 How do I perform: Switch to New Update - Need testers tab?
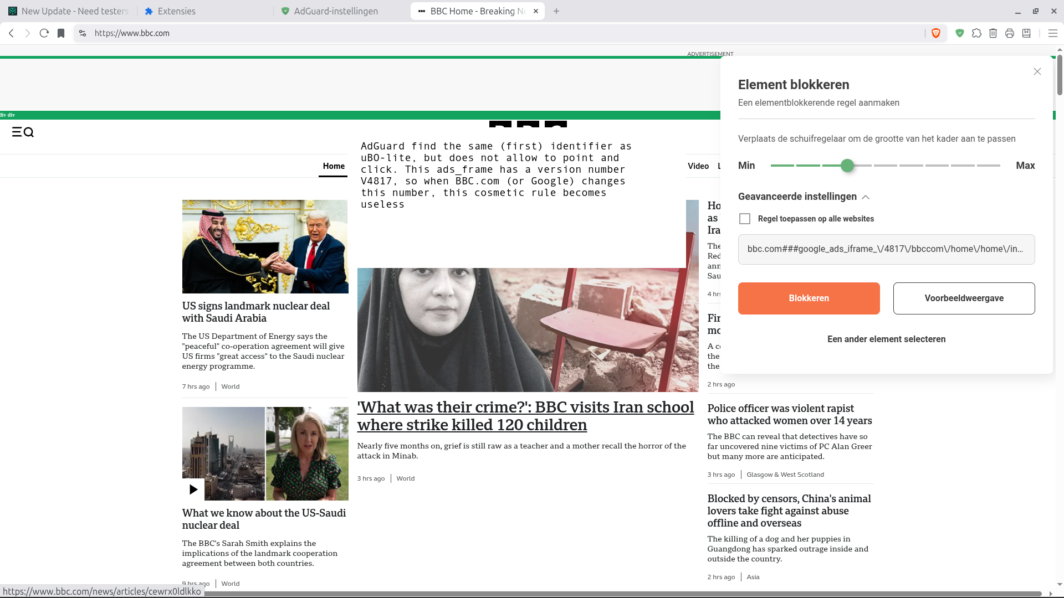tap(69, 11)
